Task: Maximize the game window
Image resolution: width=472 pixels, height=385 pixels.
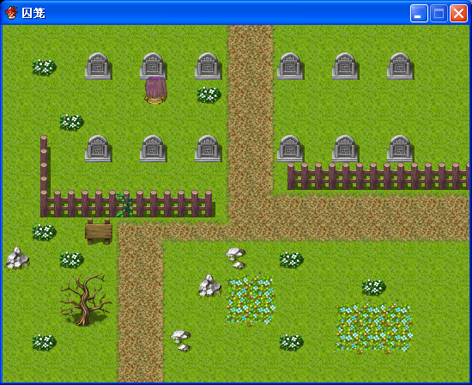Action: [439, 14]
